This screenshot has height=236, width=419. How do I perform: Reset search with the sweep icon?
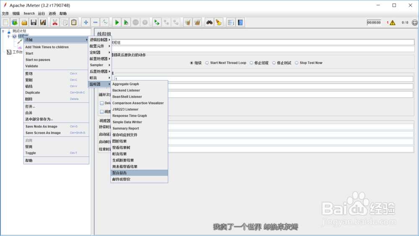219,23
